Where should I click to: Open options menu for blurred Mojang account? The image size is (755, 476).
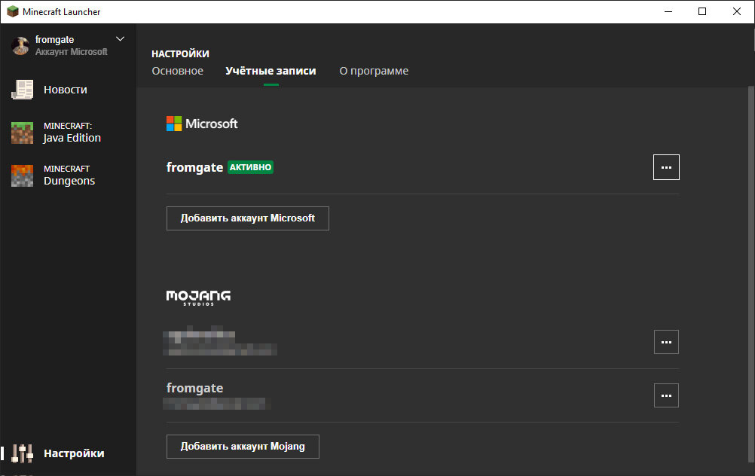tap(666, 342)
